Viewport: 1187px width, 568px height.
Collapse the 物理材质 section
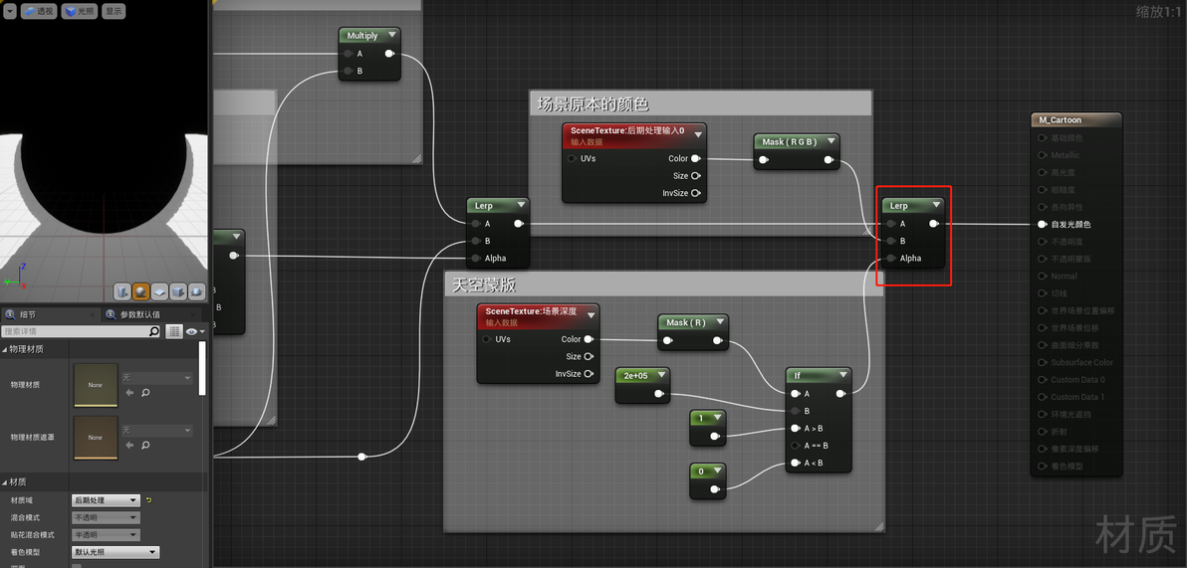pyautogui.click(x=26, y=349)
